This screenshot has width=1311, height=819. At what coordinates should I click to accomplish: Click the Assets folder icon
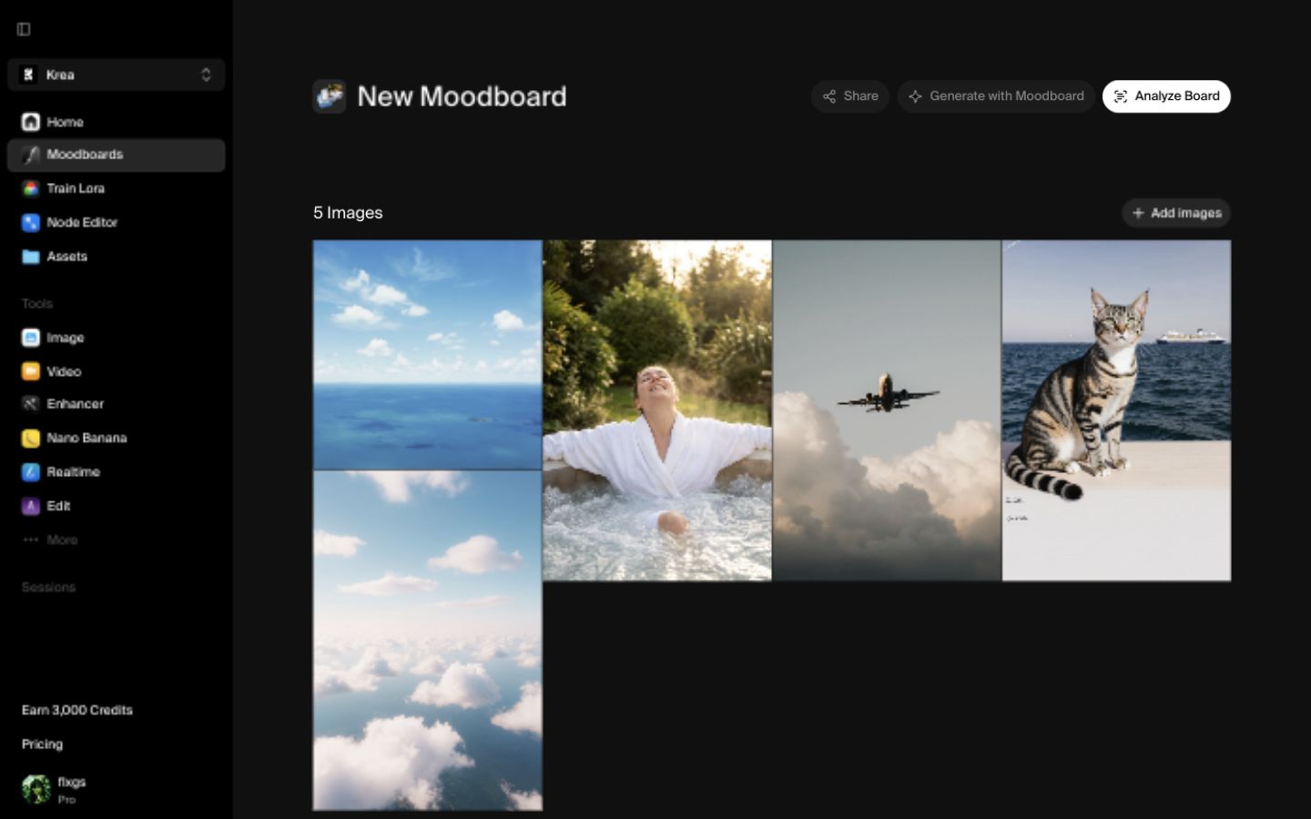pos(30,257)
